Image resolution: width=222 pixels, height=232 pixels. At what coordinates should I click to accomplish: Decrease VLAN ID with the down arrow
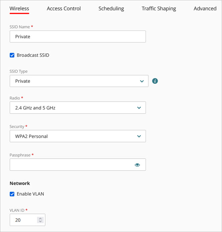(41, 222)
